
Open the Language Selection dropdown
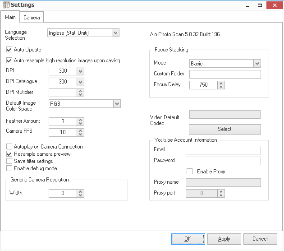115,33
